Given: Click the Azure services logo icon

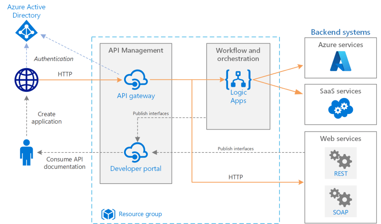Looking at the screenshot, I should 340,61.
